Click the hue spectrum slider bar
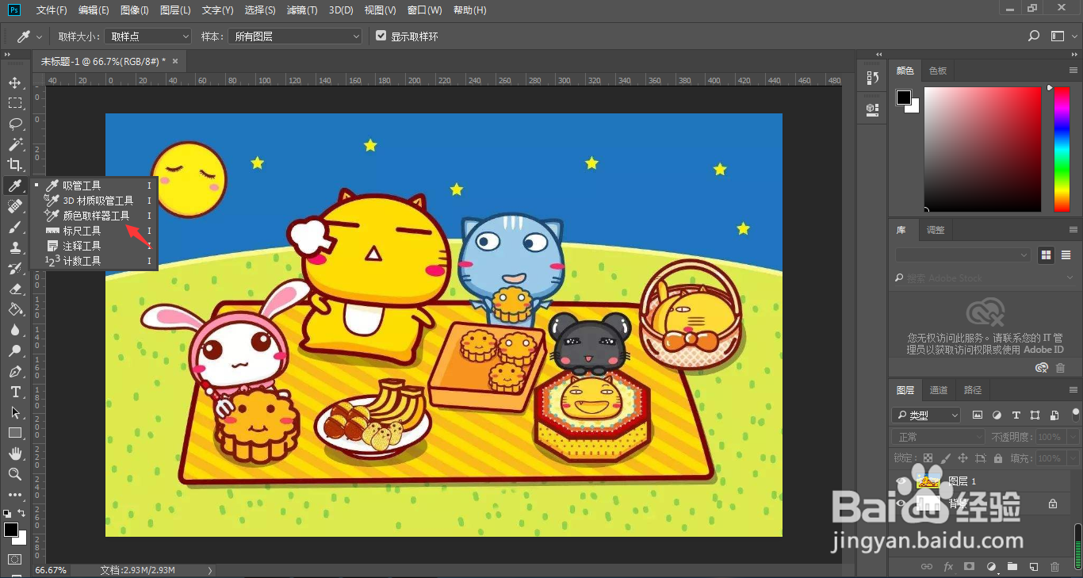This screenshot has width=1083, height=578. (1062, 149)
